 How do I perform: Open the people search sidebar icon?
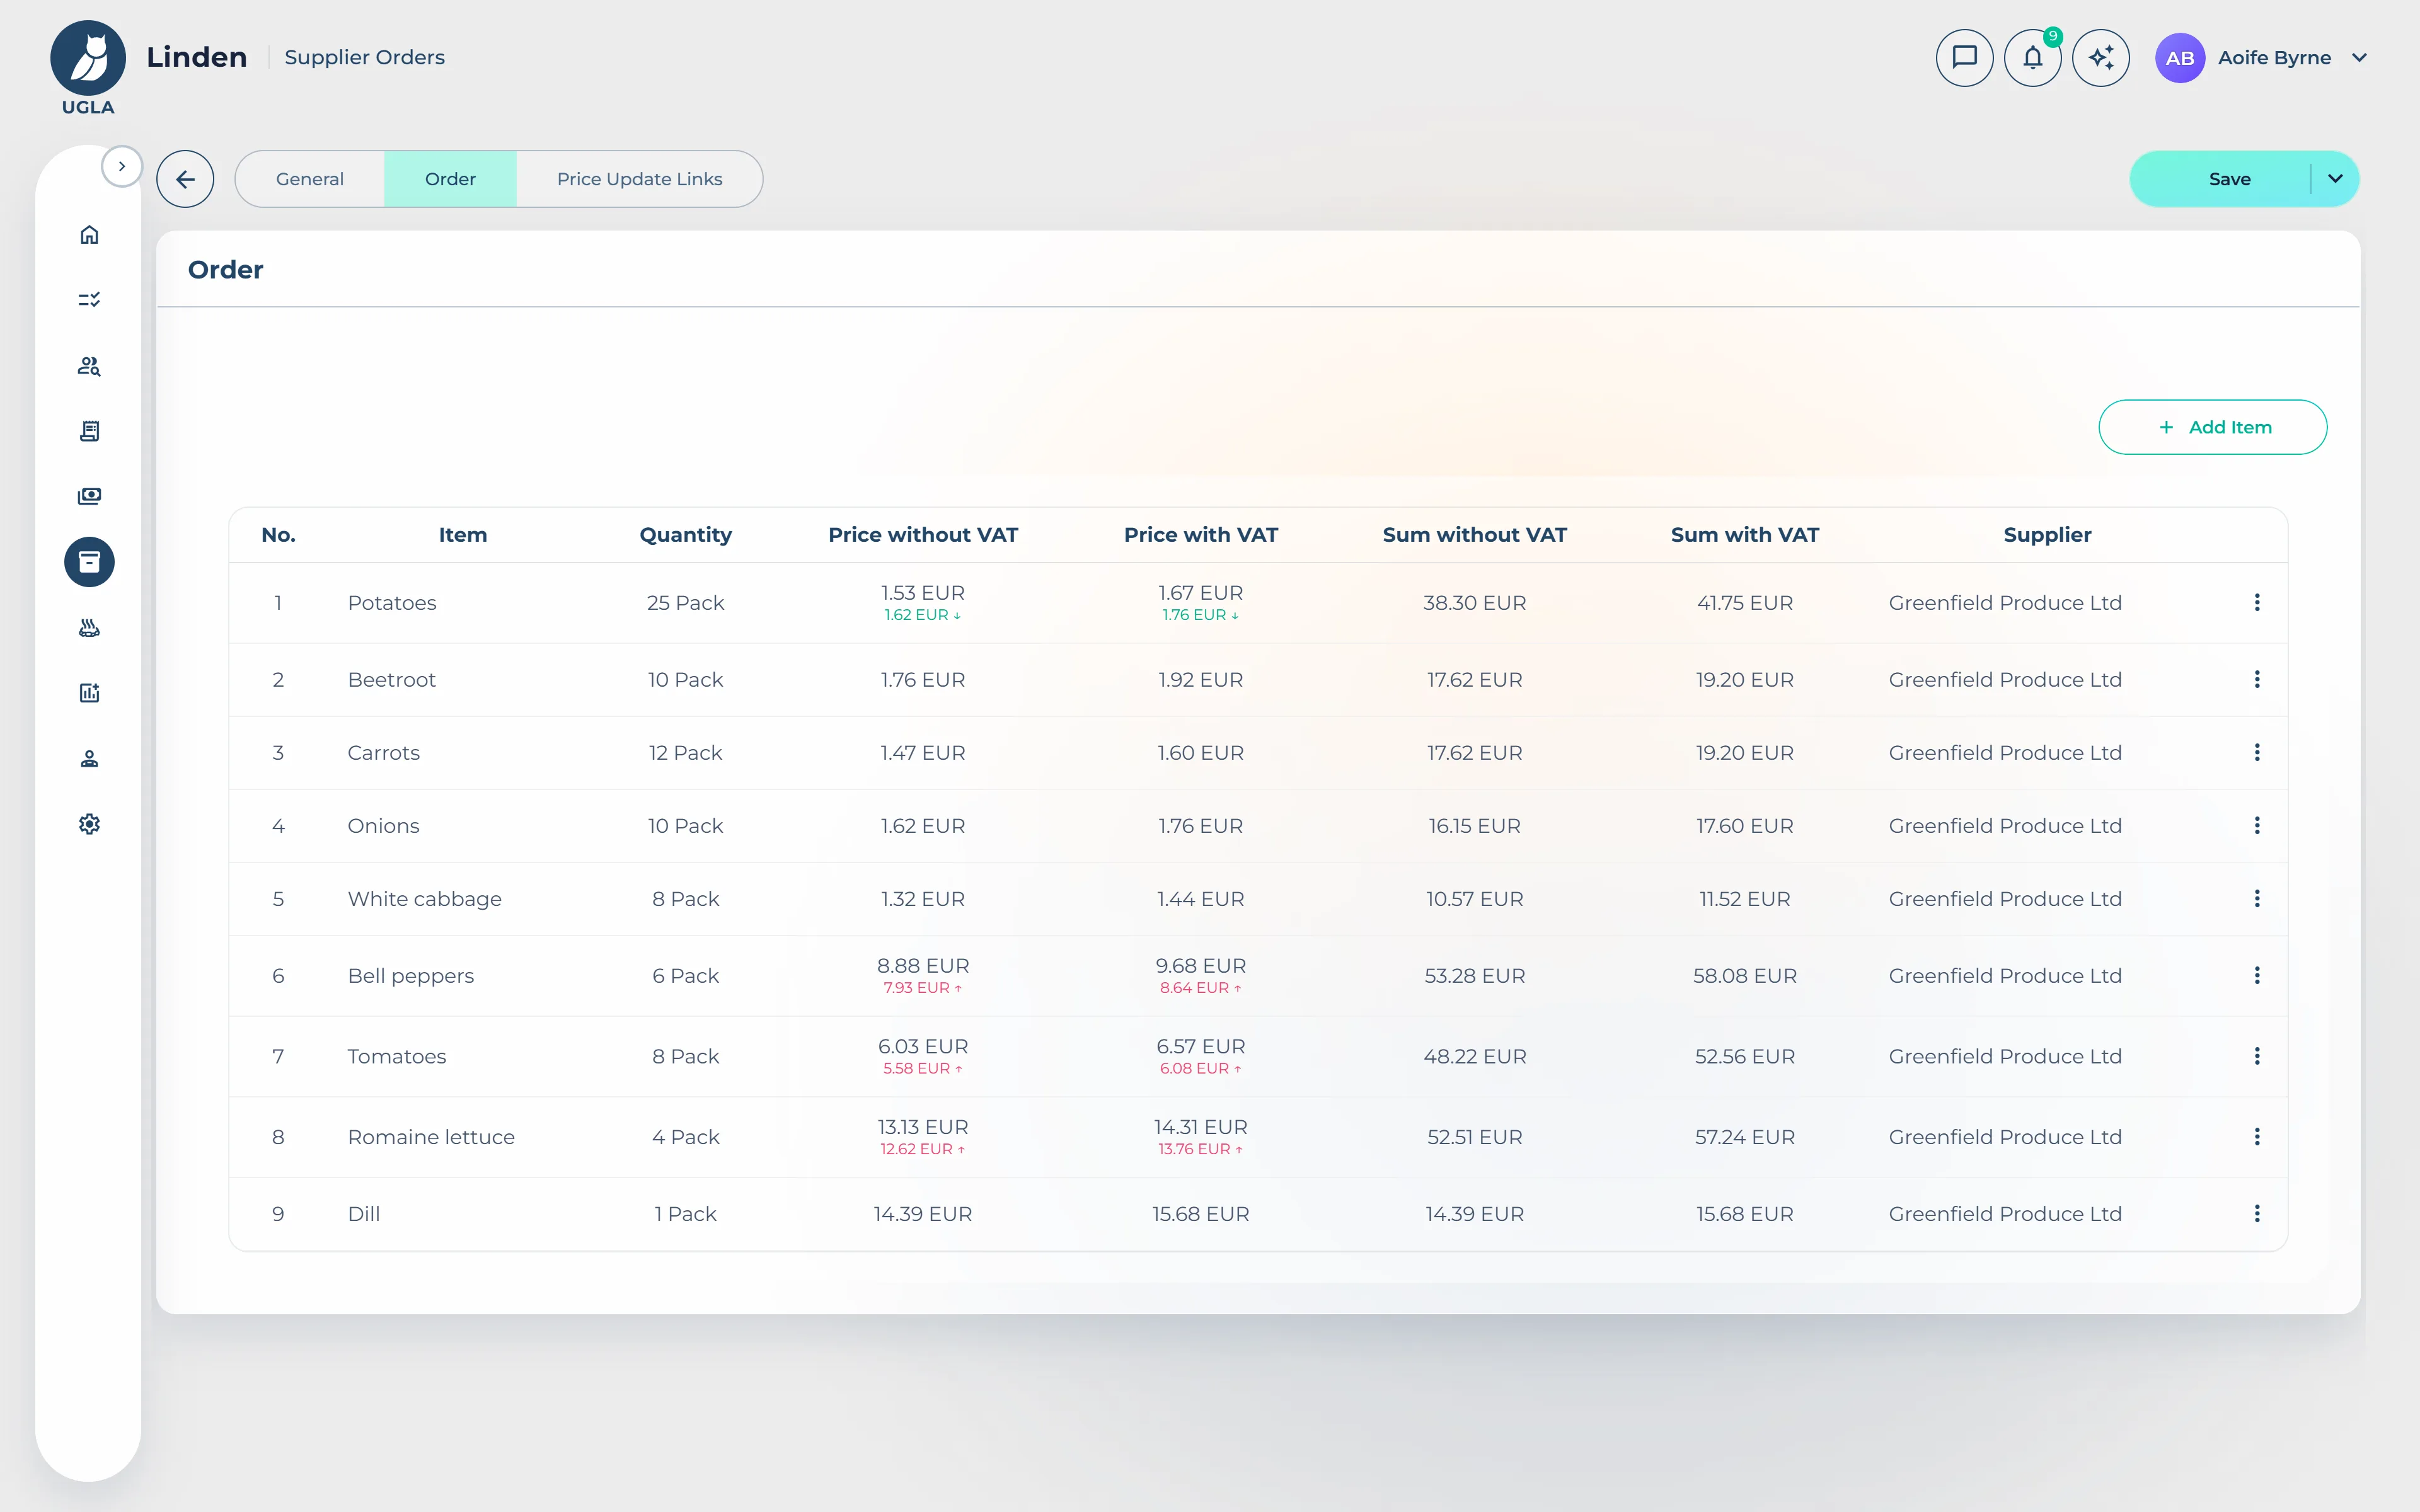(x=89, y=366)
